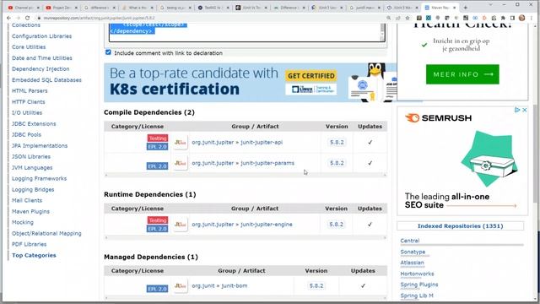Open the zoom magnifier icon in address bar
The width and height of the screenshot is (540, 304).
pyautogui.click(x=388, y=18)
